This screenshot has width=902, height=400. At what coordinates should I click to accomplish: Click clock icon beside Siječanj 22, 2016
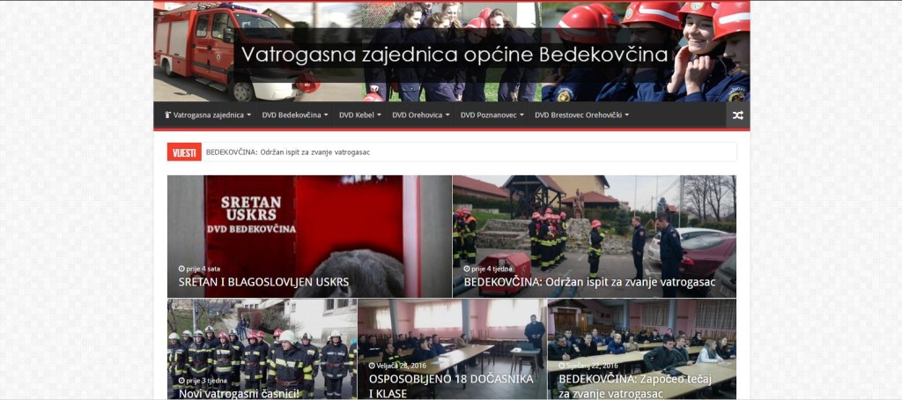pyautogui.click(x=561, y=366)
